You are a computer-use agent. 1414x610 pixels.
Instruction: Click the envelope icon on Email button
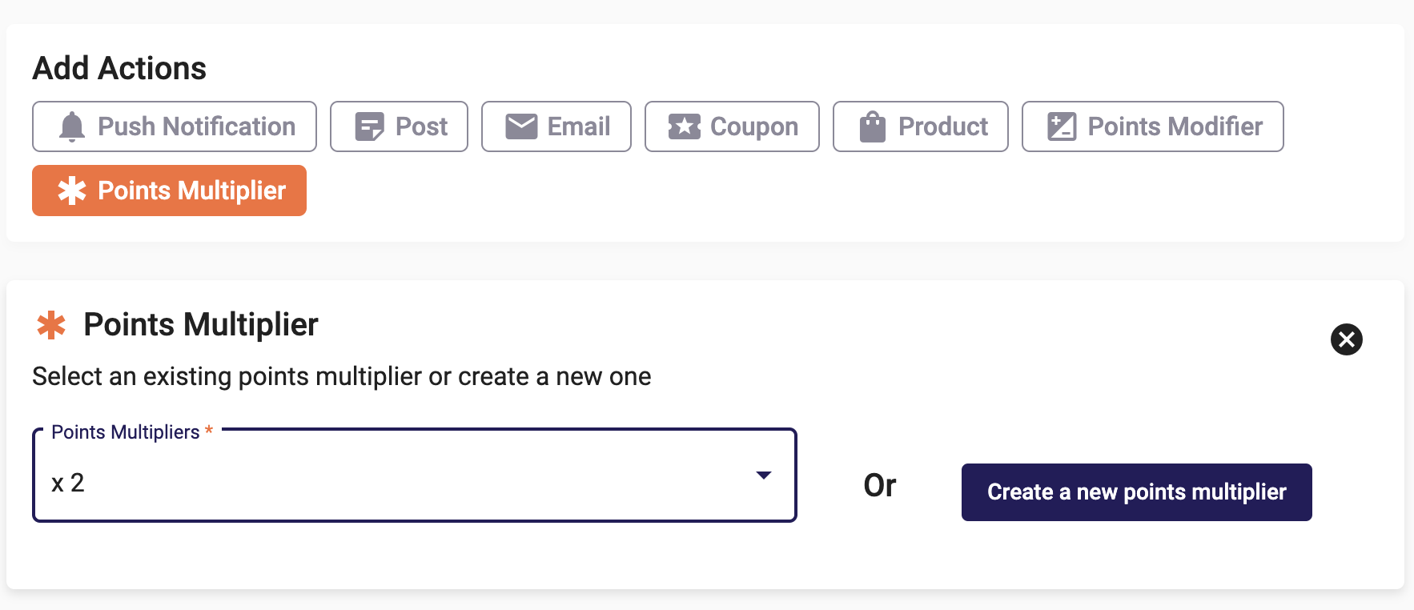(521, 126)
